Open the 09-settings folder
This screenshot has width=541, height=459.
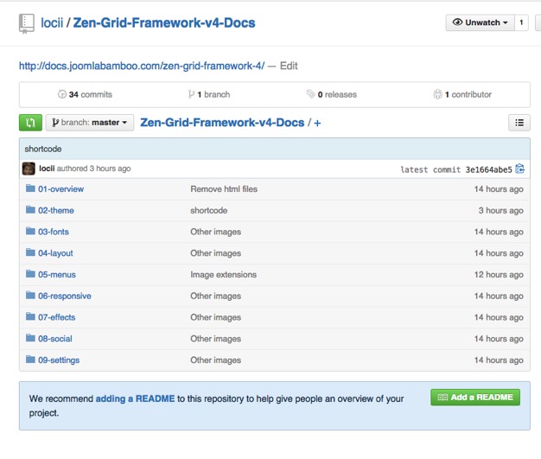[59, 360]
